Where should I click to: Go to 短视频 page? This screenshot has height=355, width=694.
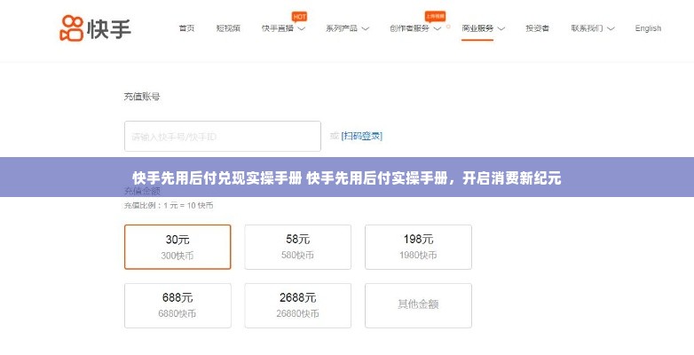point(228,28)
